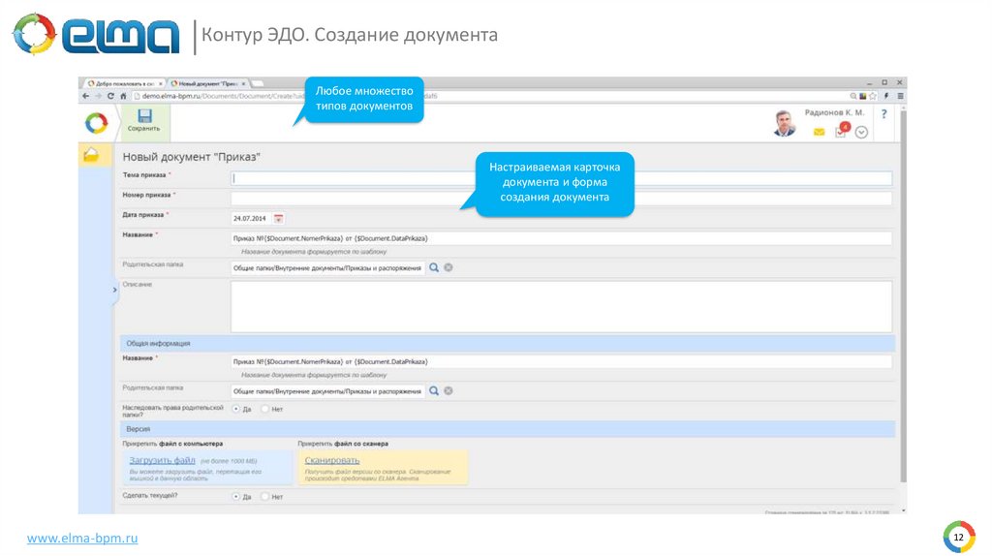
Task: Select Нет for Наследовать права родительской папки
Action: coord(264,409)
